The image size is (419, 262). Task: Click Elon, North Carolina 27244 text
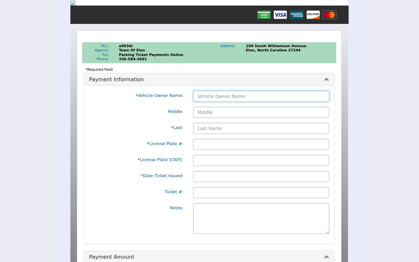(273, 50)
